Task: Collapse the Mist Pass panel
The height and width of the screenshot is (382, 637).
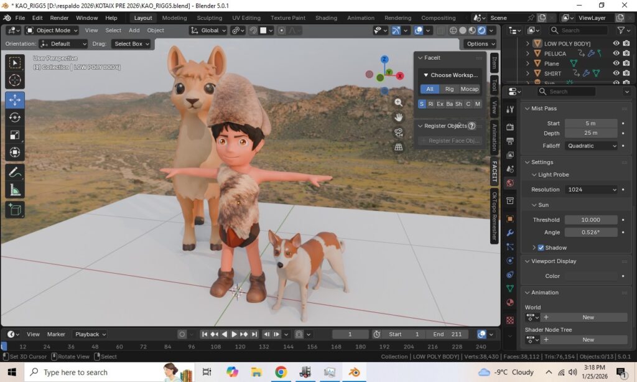Action: pyautogui.click(x=528, y=108)
